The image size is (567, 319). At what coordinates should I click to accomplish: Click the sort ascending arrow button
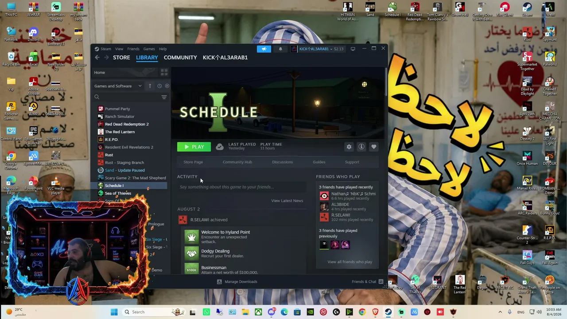150,86
